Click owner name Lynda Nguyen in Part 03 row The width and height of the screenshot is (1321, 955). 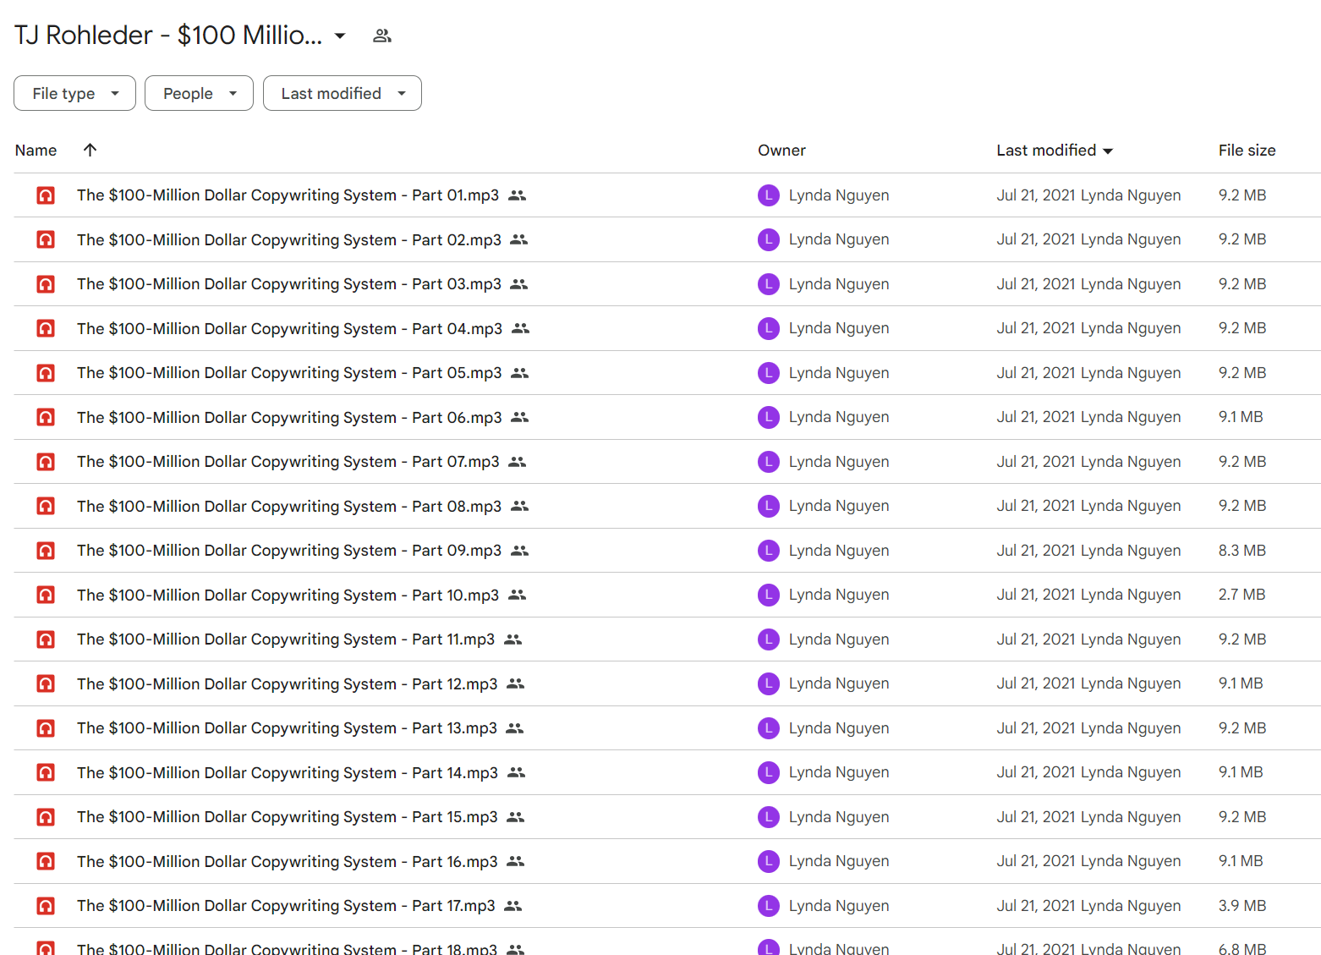click(x=839, y=284)
